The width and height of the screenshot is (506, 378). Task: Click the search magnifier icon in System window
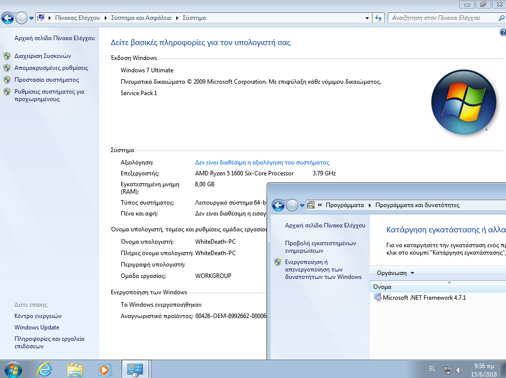click(502, 18)
